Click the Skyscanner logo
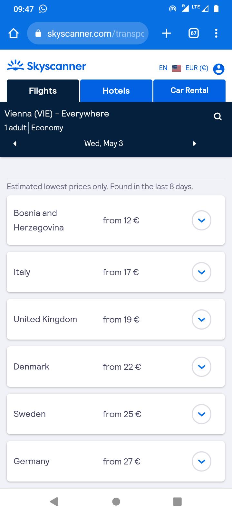Image resolution: width=232 pixels, height=515 pixels. click(47, 66)
